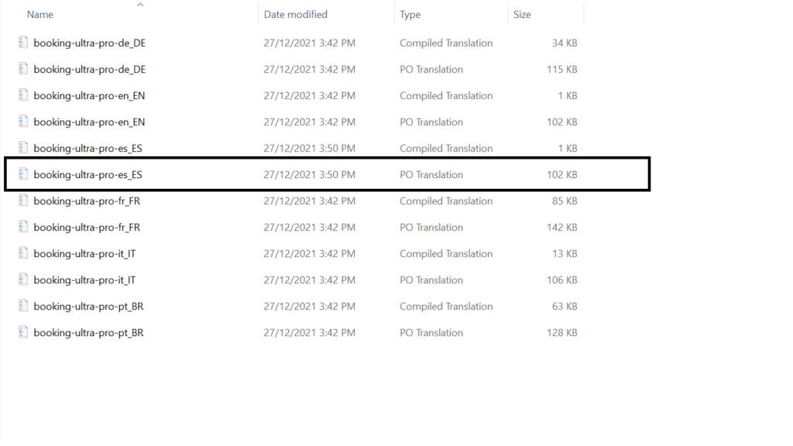Select the 34 KB booking-ultra-pro-de_DE file name

[90, 43]
